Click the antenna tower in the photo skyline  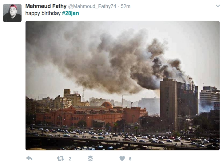click(x=83, y=95)
